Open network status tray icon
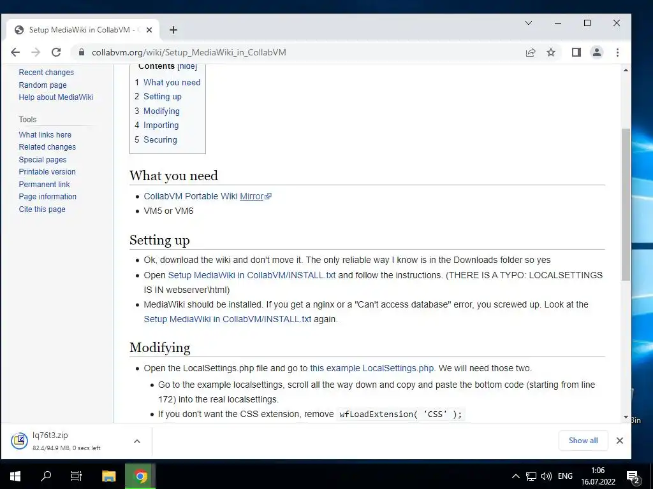 pyautogui.click(x=531, y=476)
